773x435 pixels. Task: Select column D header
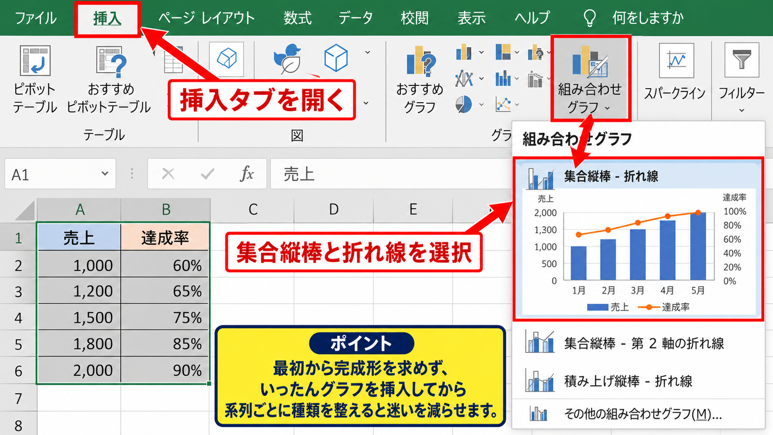coord(333,210)
